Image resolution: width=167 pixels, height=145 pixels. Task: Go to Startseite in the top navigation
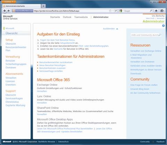55,17
